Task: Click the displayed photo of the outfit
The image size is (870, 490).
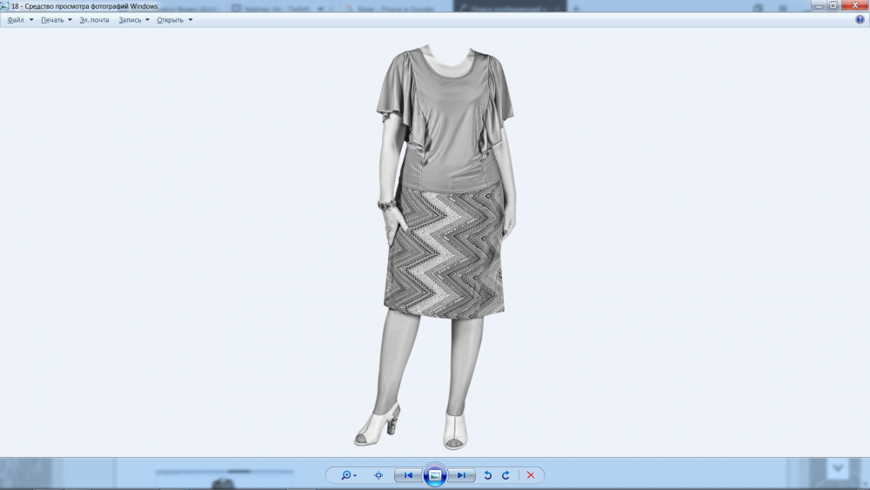Action: (x=436, y=247)
